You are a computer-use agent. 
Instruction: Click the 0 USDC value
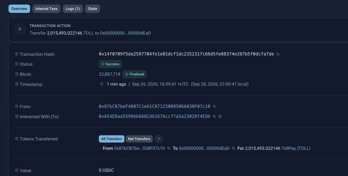(x=106, y=170)
